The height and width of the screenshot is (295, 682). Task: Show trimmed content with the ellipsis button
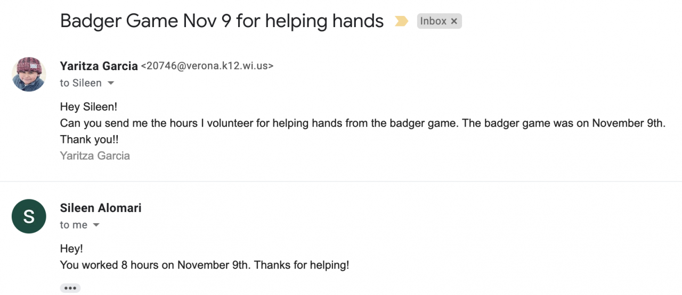(70, 288)
